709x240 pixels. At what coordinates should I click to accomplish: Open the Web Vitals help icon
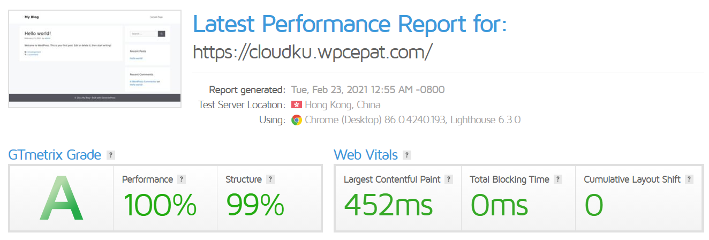(407, 155)
